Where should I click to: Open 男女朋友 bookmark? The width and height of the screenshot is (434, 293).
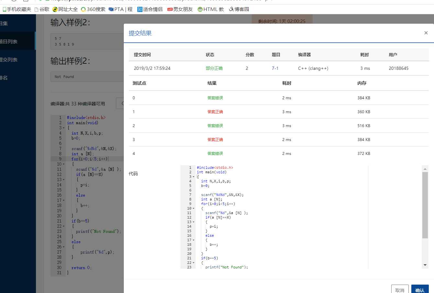click(x=180, y=9)
